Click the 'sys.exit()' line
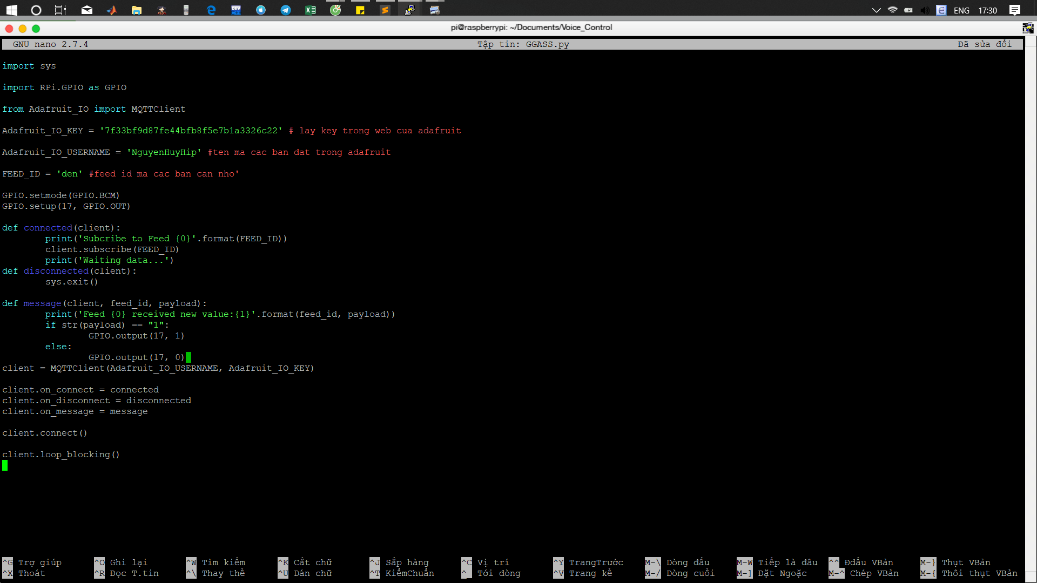Screen dimensions: 1037x583 [72, 282]
